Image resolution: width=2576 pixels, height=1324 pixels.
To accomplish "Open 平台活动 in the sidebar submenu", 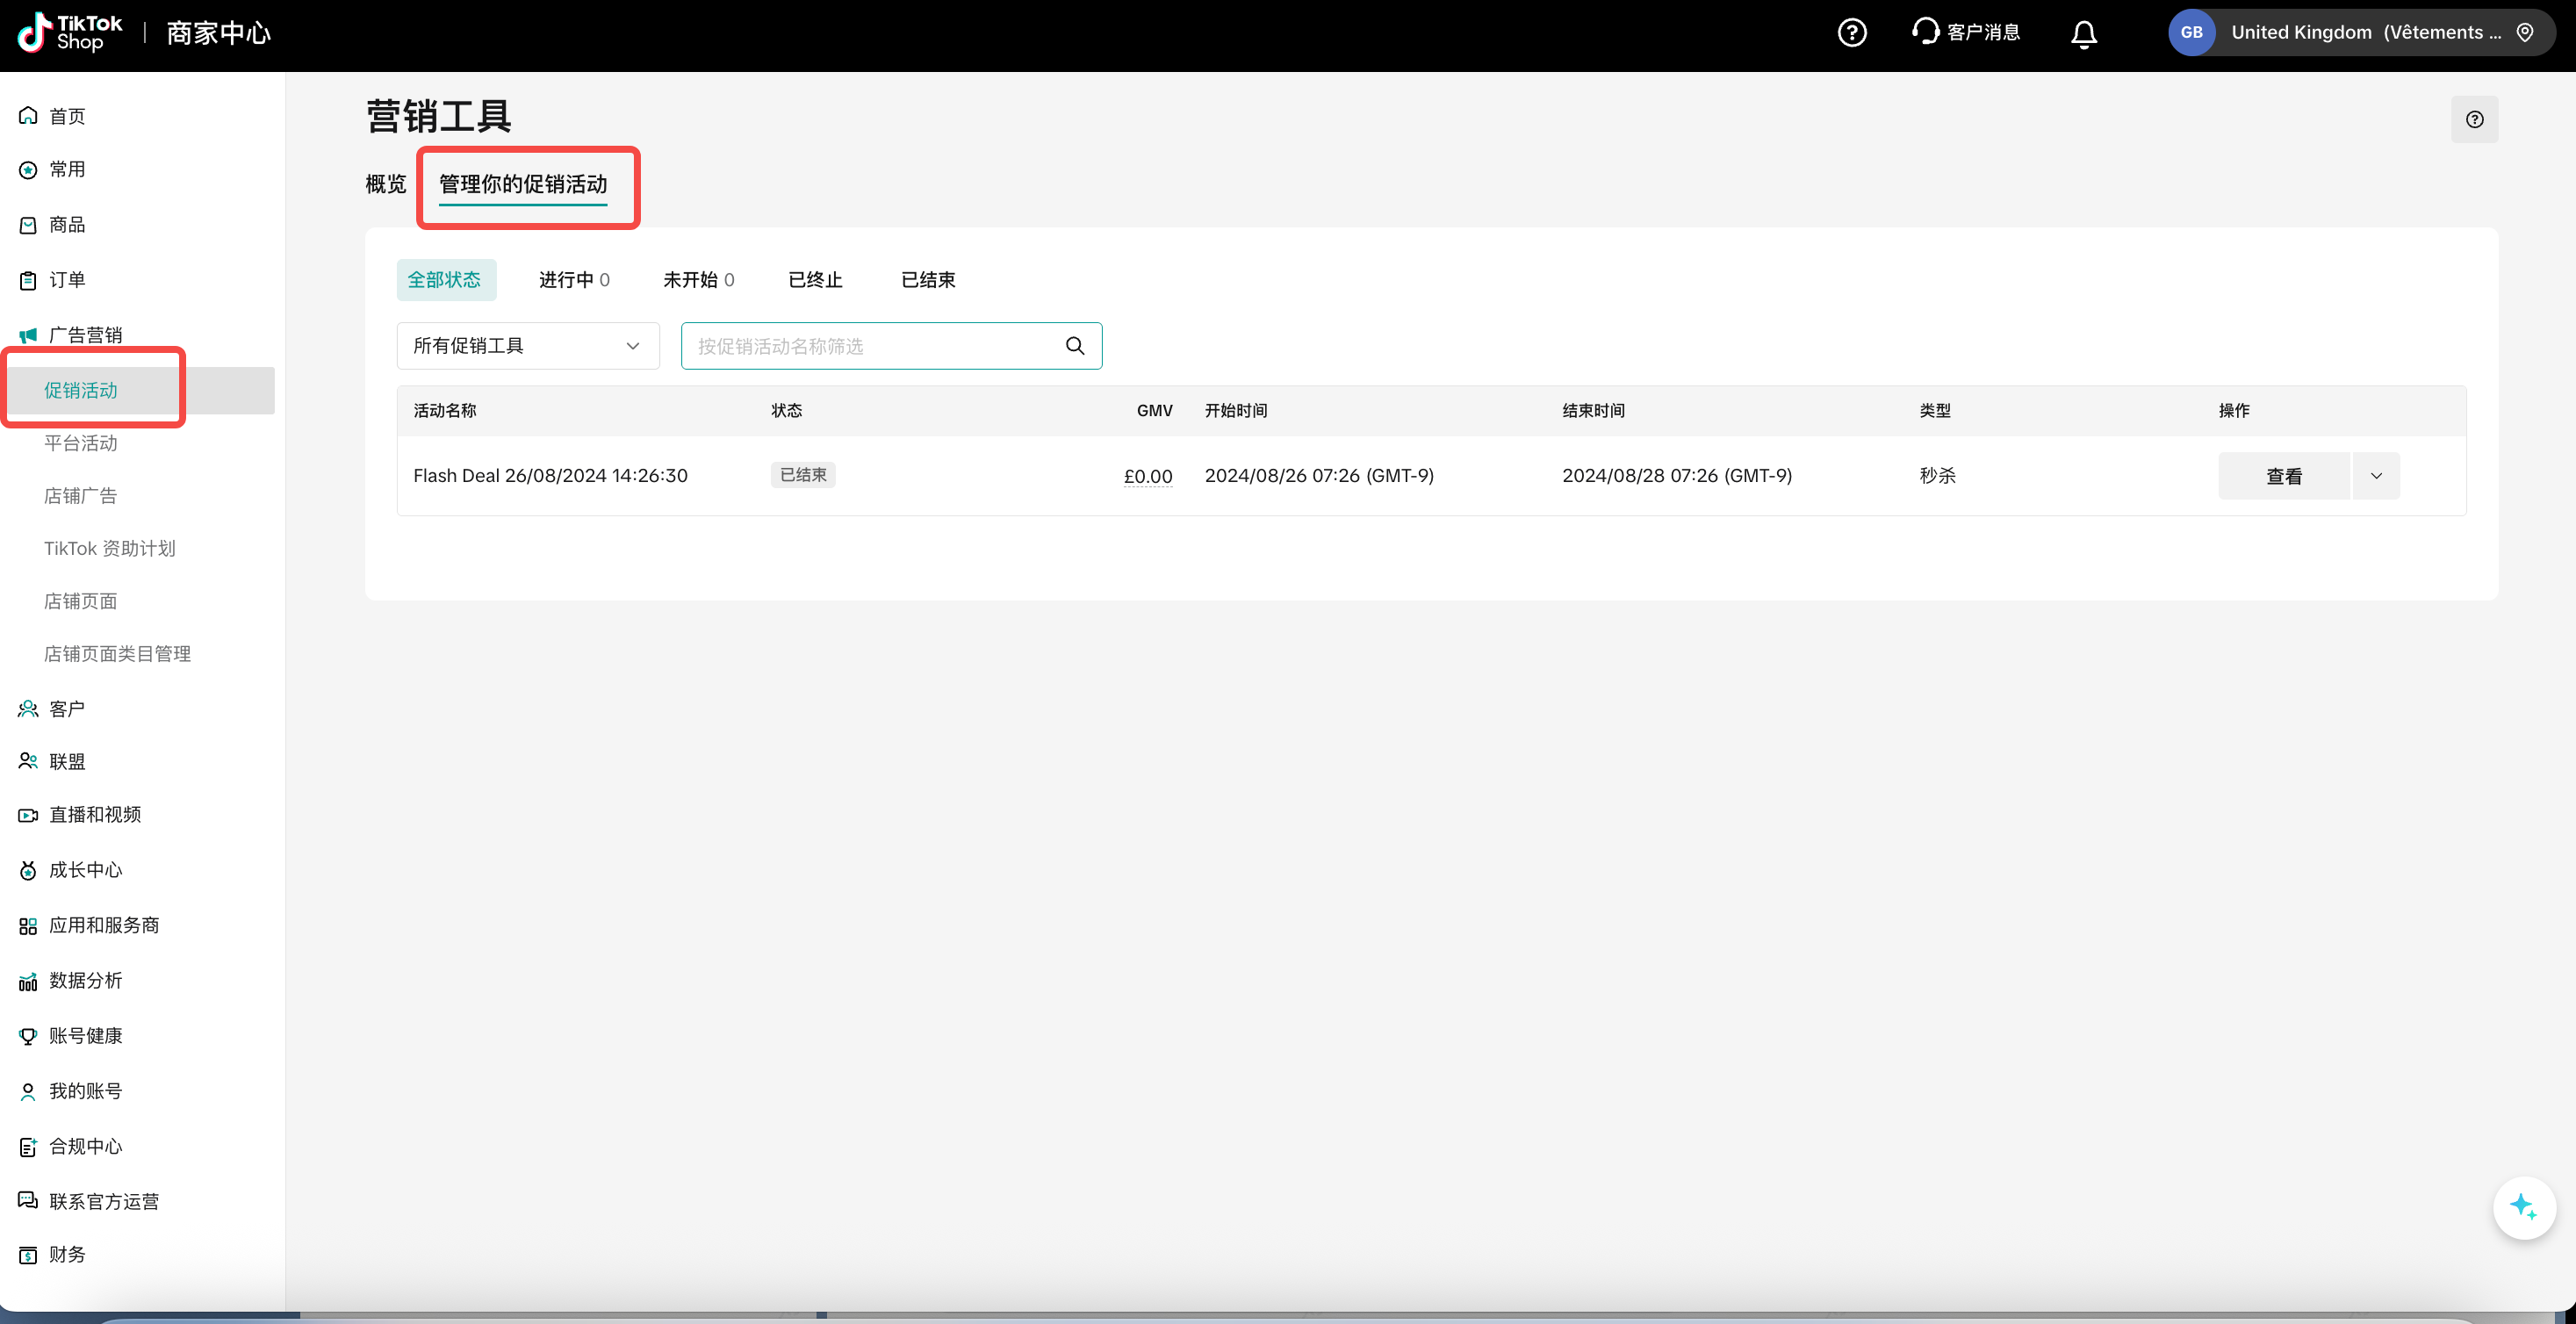I will [x=81, y=443].
